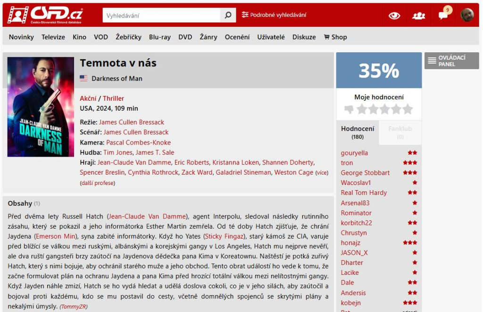Open Sticky Fingaz link in synopsis
The image size is (483, 312).
[224, 236]
